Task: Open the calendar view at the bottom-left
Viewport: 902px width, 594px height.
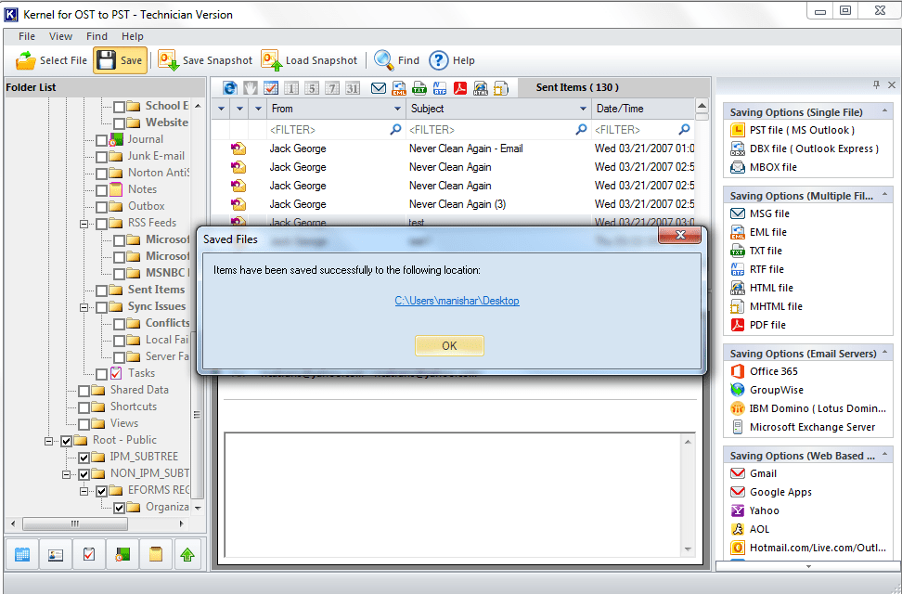Action: (22, 554)
